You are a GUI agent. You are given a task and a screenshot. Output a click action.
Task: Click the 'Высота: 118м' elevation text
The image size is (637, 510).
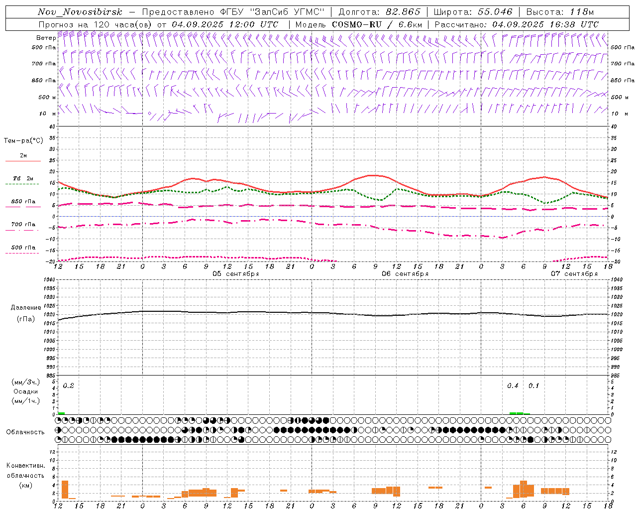tap(560, 12)
